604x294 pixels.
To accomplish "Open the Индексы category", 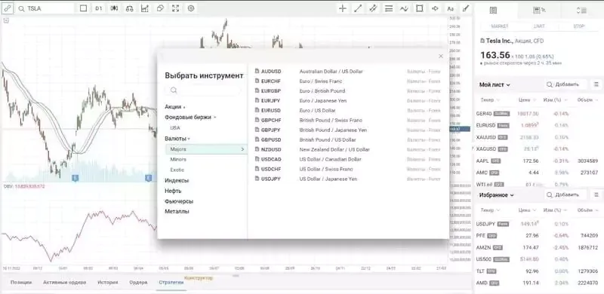I will pyautogui.click(x=177, y=180).
